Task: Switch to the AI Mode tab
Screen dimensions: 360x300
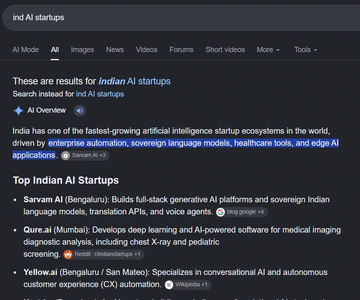Action: 26,50
